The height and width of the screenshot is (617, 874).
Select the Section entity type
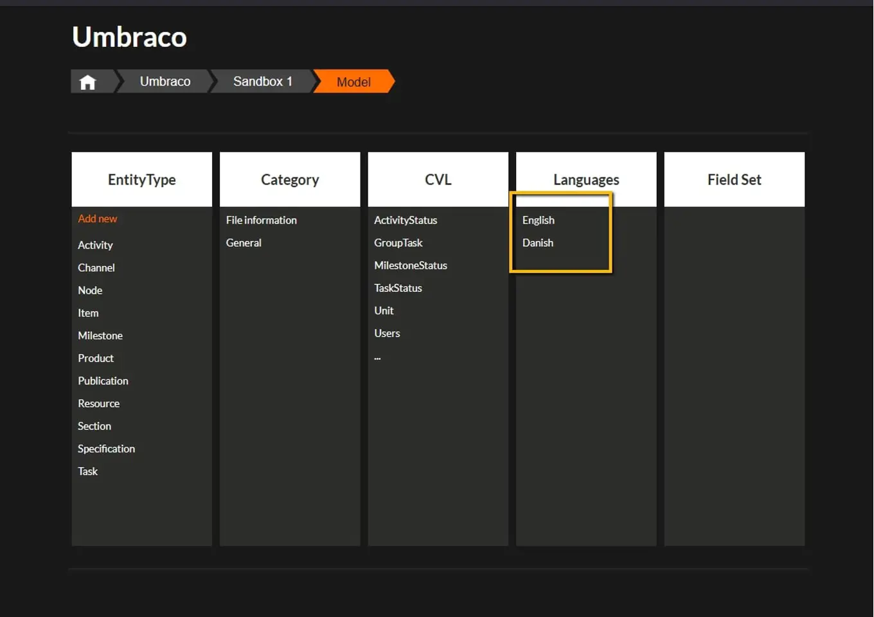[x=94, y=425]
